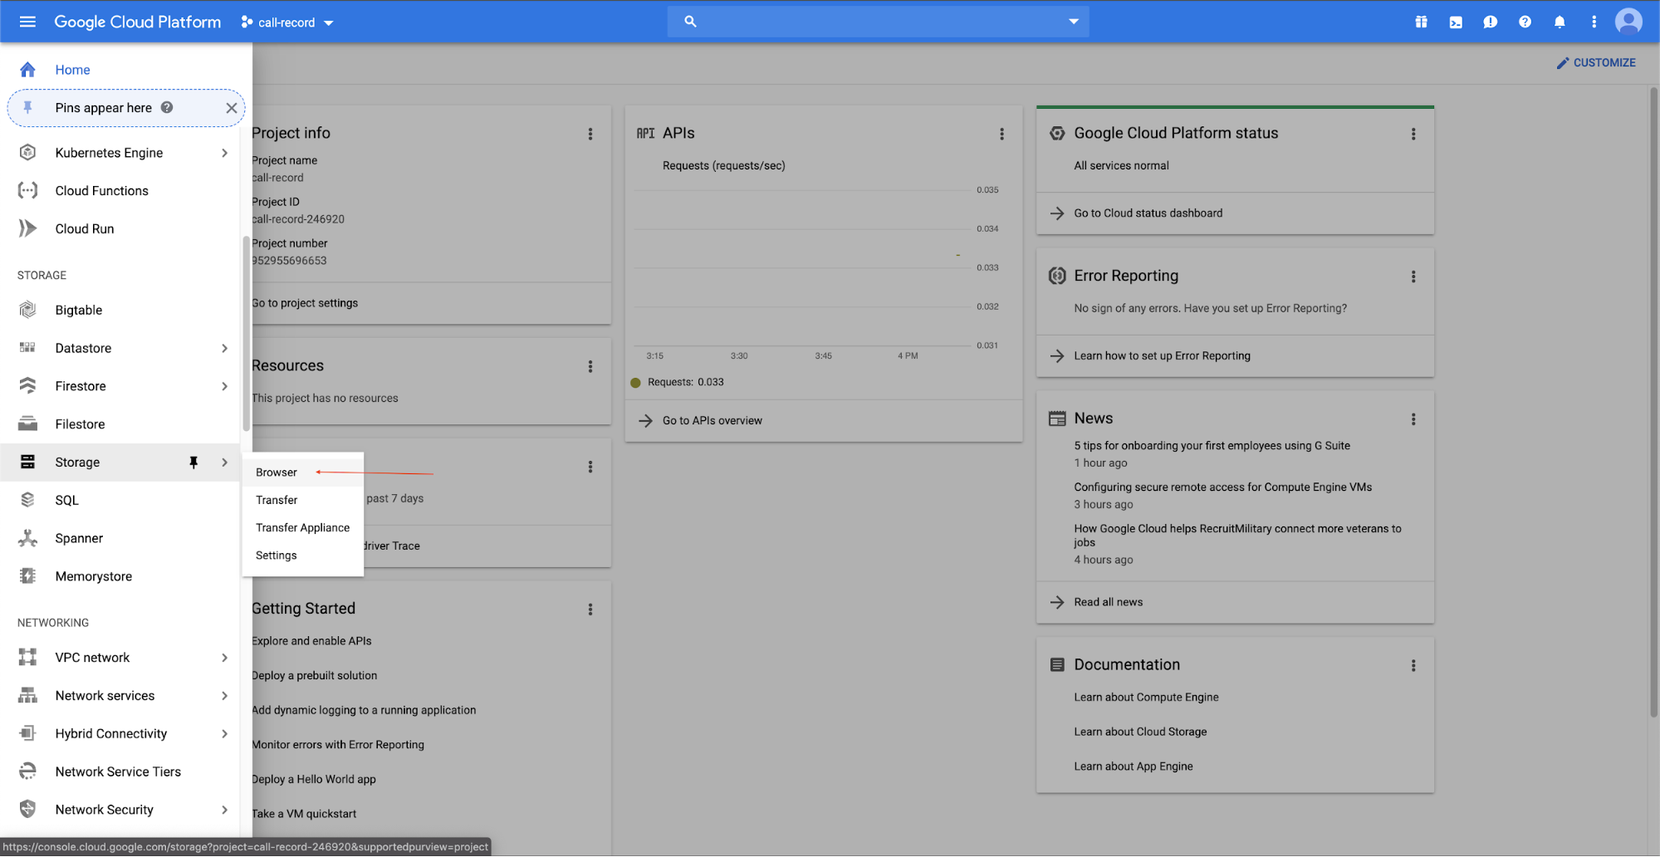Open Go to project settings link
Screen dimensions: 1660x857
[x=305, y=303]
